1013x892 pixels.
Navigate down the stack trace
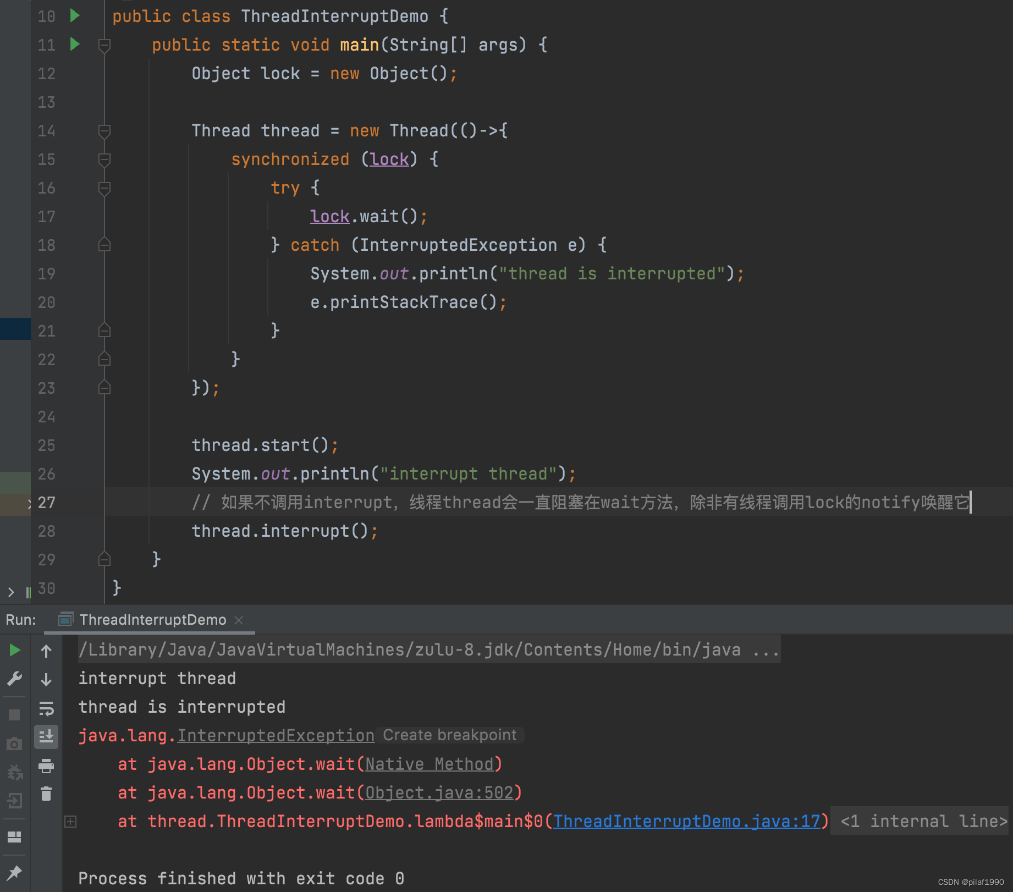(46, 680)
